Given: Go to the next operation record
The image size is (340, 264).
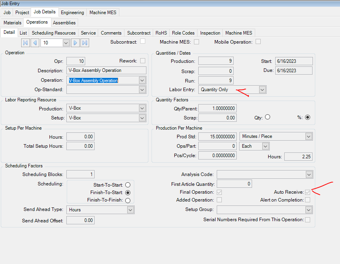Looking at the screenshot, I should 75,43.
